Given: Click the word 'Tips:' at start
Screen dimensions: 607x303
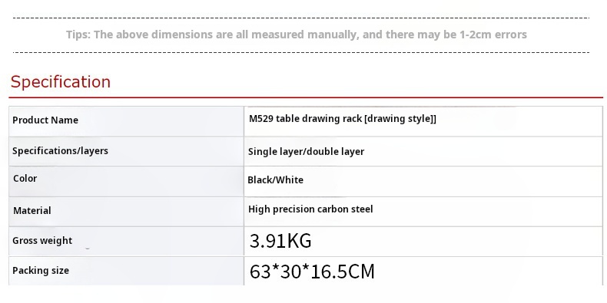Looking at the screenshot, I should tap(78, 35).
